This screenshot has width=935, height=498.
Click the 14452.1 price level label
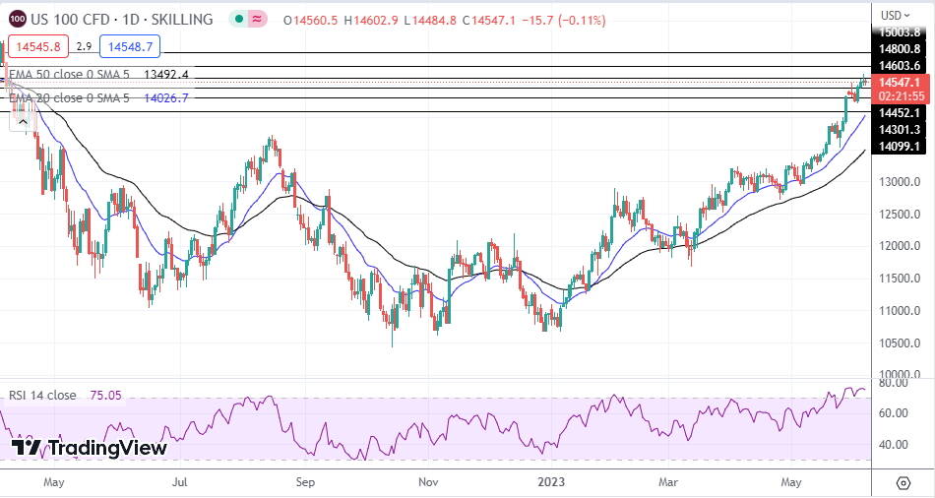pyautogui.click(x=900, y=113)
